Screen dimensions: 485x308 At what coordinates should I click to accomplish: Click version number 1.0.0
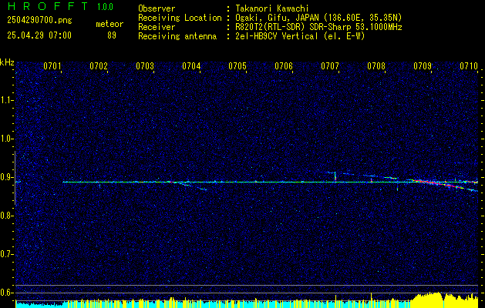(x=105, y=6)
